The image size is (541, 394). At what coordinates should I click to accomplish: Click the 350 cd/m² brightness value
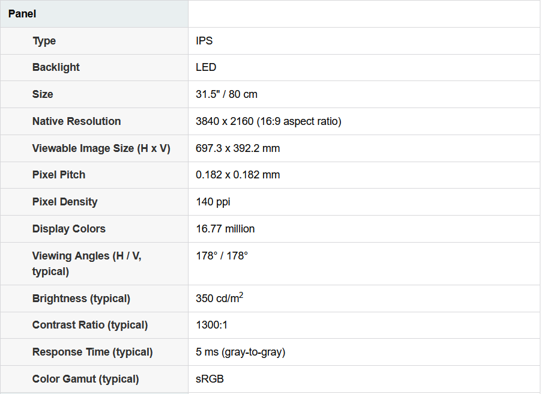point(219,298)
